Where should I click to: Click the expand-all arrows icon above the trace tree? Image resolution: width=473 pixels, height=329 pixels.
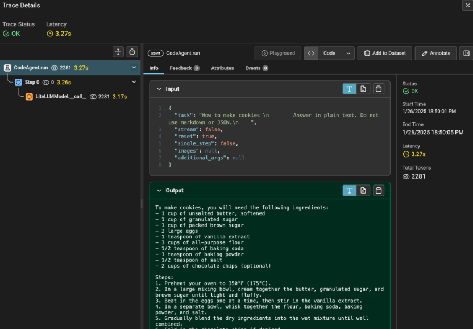[x=118, y=52]
